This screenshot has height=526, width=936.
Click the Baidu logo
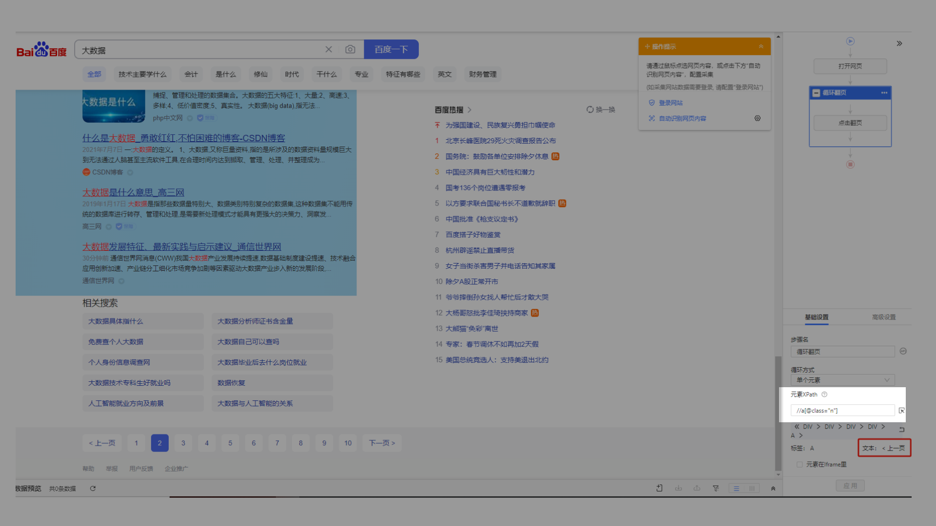tap(41, 50)
